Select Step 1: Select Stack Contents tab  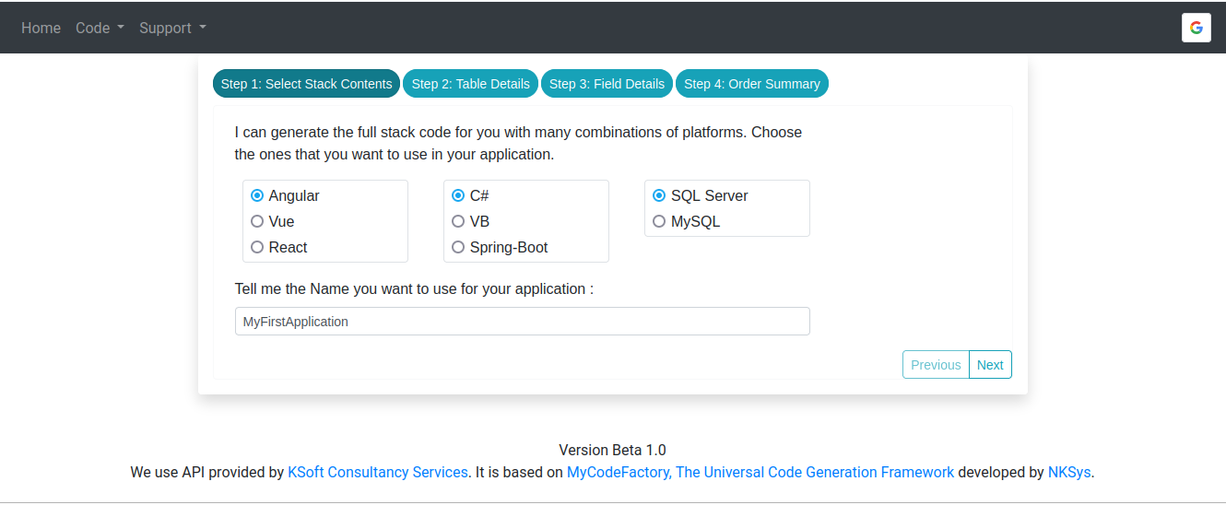(306, 83)
